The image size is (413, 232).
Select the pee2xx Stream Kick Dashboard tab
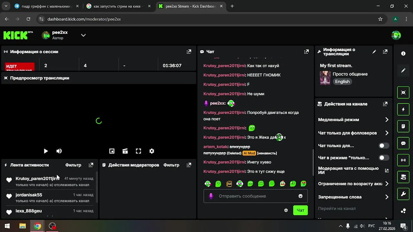click(x=191, y=6)
